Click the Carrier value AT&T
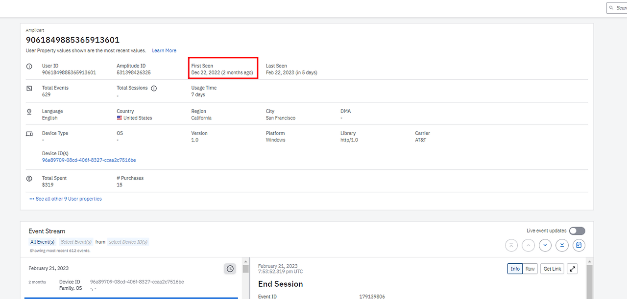This screenshot has height=299, width=627. click(421, 140)
